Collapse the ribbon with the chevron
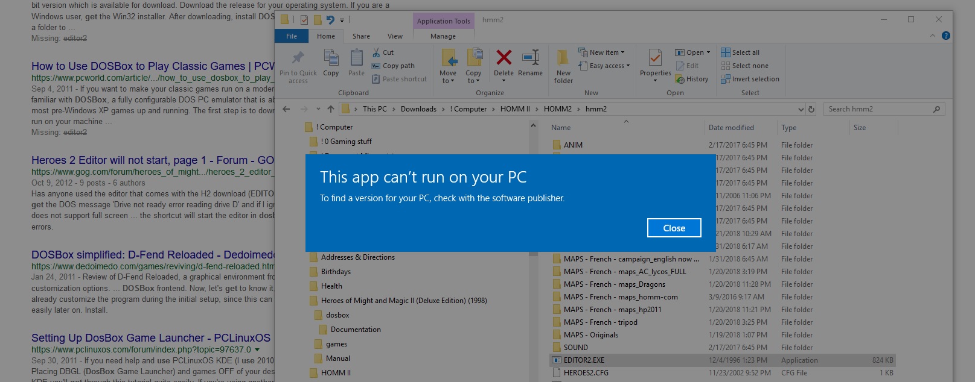Viewport: 975px width, 382px height. pyautogui.click(x=933, y=36)
